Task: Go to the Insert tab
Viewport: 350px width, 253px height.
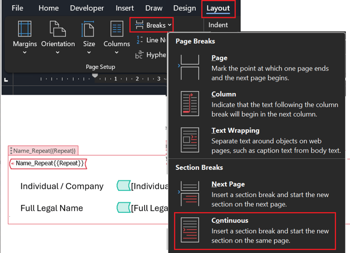Action: pos(124,8)
